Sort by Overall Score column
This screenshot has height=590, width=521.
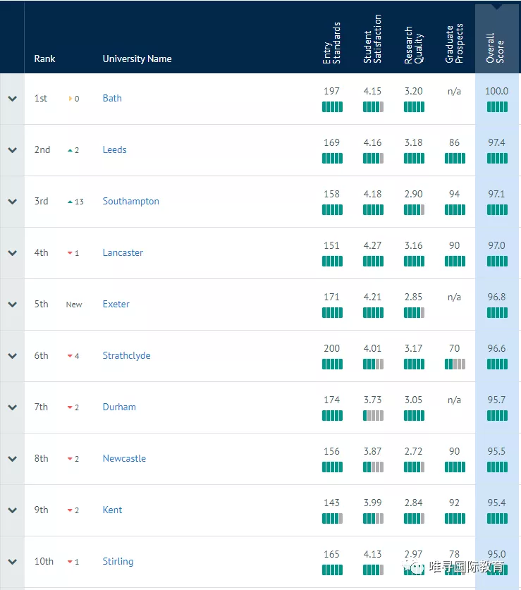click(x=495, y=48)
